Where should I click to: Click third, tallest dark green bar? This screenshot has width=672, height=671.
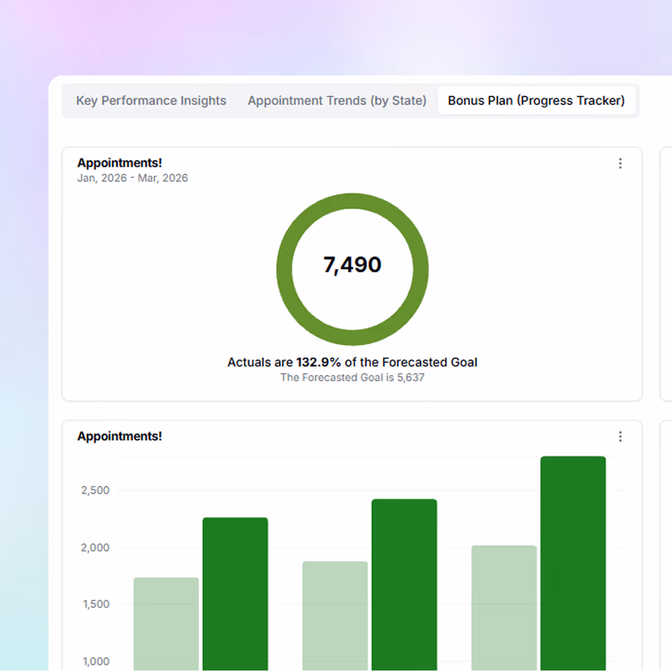click(573, 563)
